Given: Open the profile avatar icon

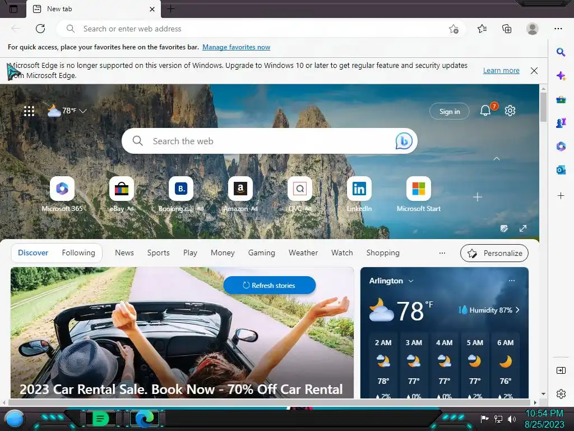Looking at the screenshot, I should coord(533,29).
